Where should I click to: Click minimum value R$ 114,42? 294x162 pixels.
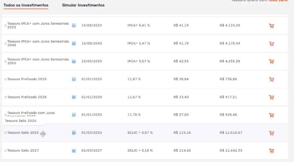182,150
